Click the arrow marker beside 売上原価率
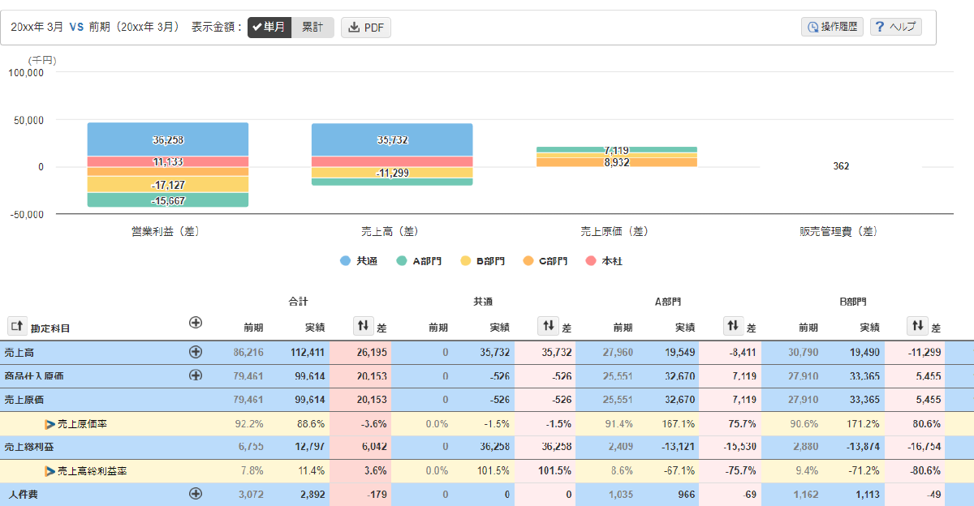Screen dimensions: 974x506 50,423
